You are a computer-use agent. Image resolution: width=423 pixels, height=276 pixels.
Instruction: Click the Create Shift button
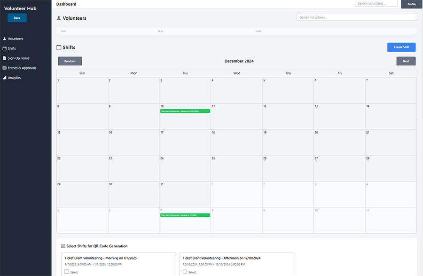pos(401,47)
